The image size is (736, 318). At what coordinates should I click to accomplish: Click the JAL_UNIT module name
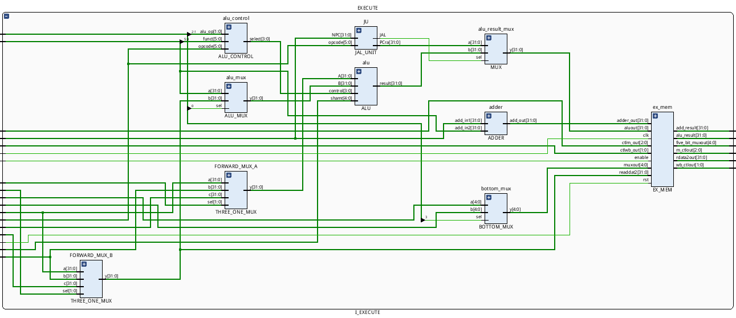(x=365, y=52)
